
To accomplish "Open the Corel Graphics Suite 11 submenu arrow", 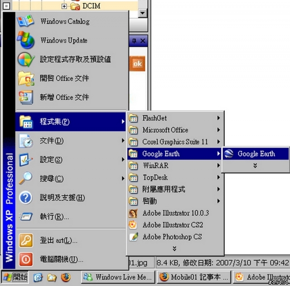I will pos(218,142).
